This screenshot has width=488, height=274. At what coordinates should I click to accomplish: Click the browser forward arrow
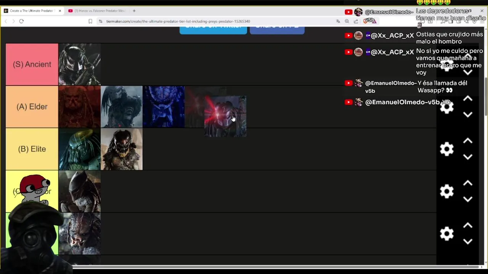click(x=13, y=21)
